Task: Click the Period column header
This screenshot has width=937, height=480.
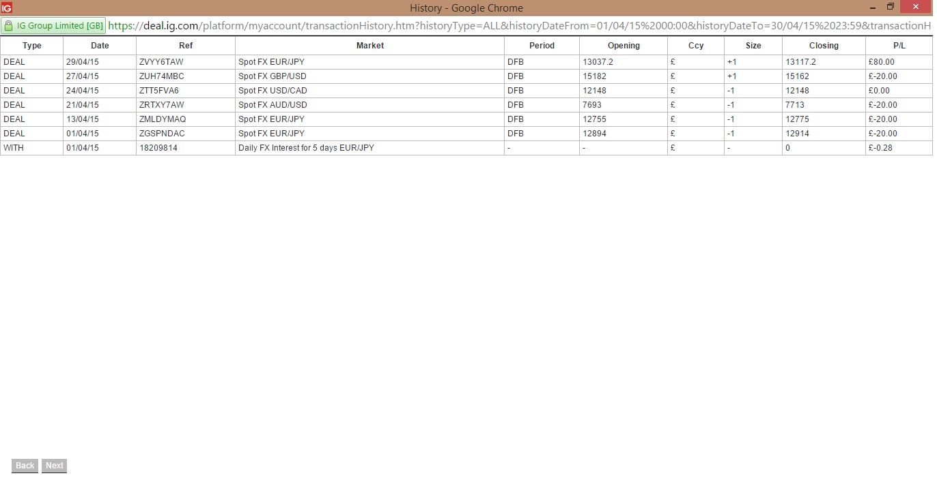Action: click(x=542, y=46)
